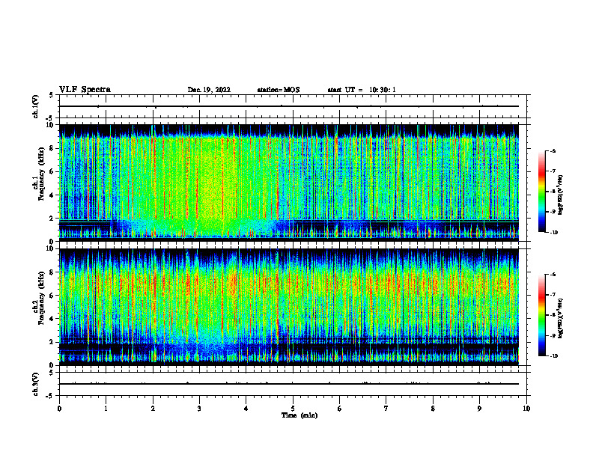
Task: Select the date text "Dec. 19, 2022"
Action: coord(209,90)
